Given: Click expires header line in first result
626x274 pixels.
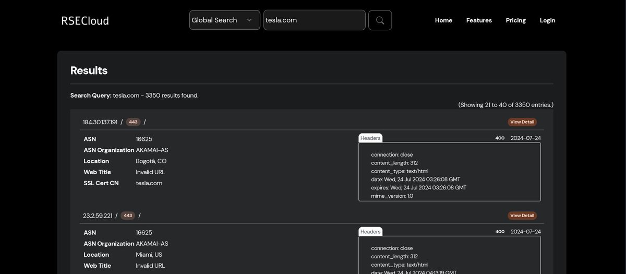Looking at the screenshot, I should click(x=419, y=188).
